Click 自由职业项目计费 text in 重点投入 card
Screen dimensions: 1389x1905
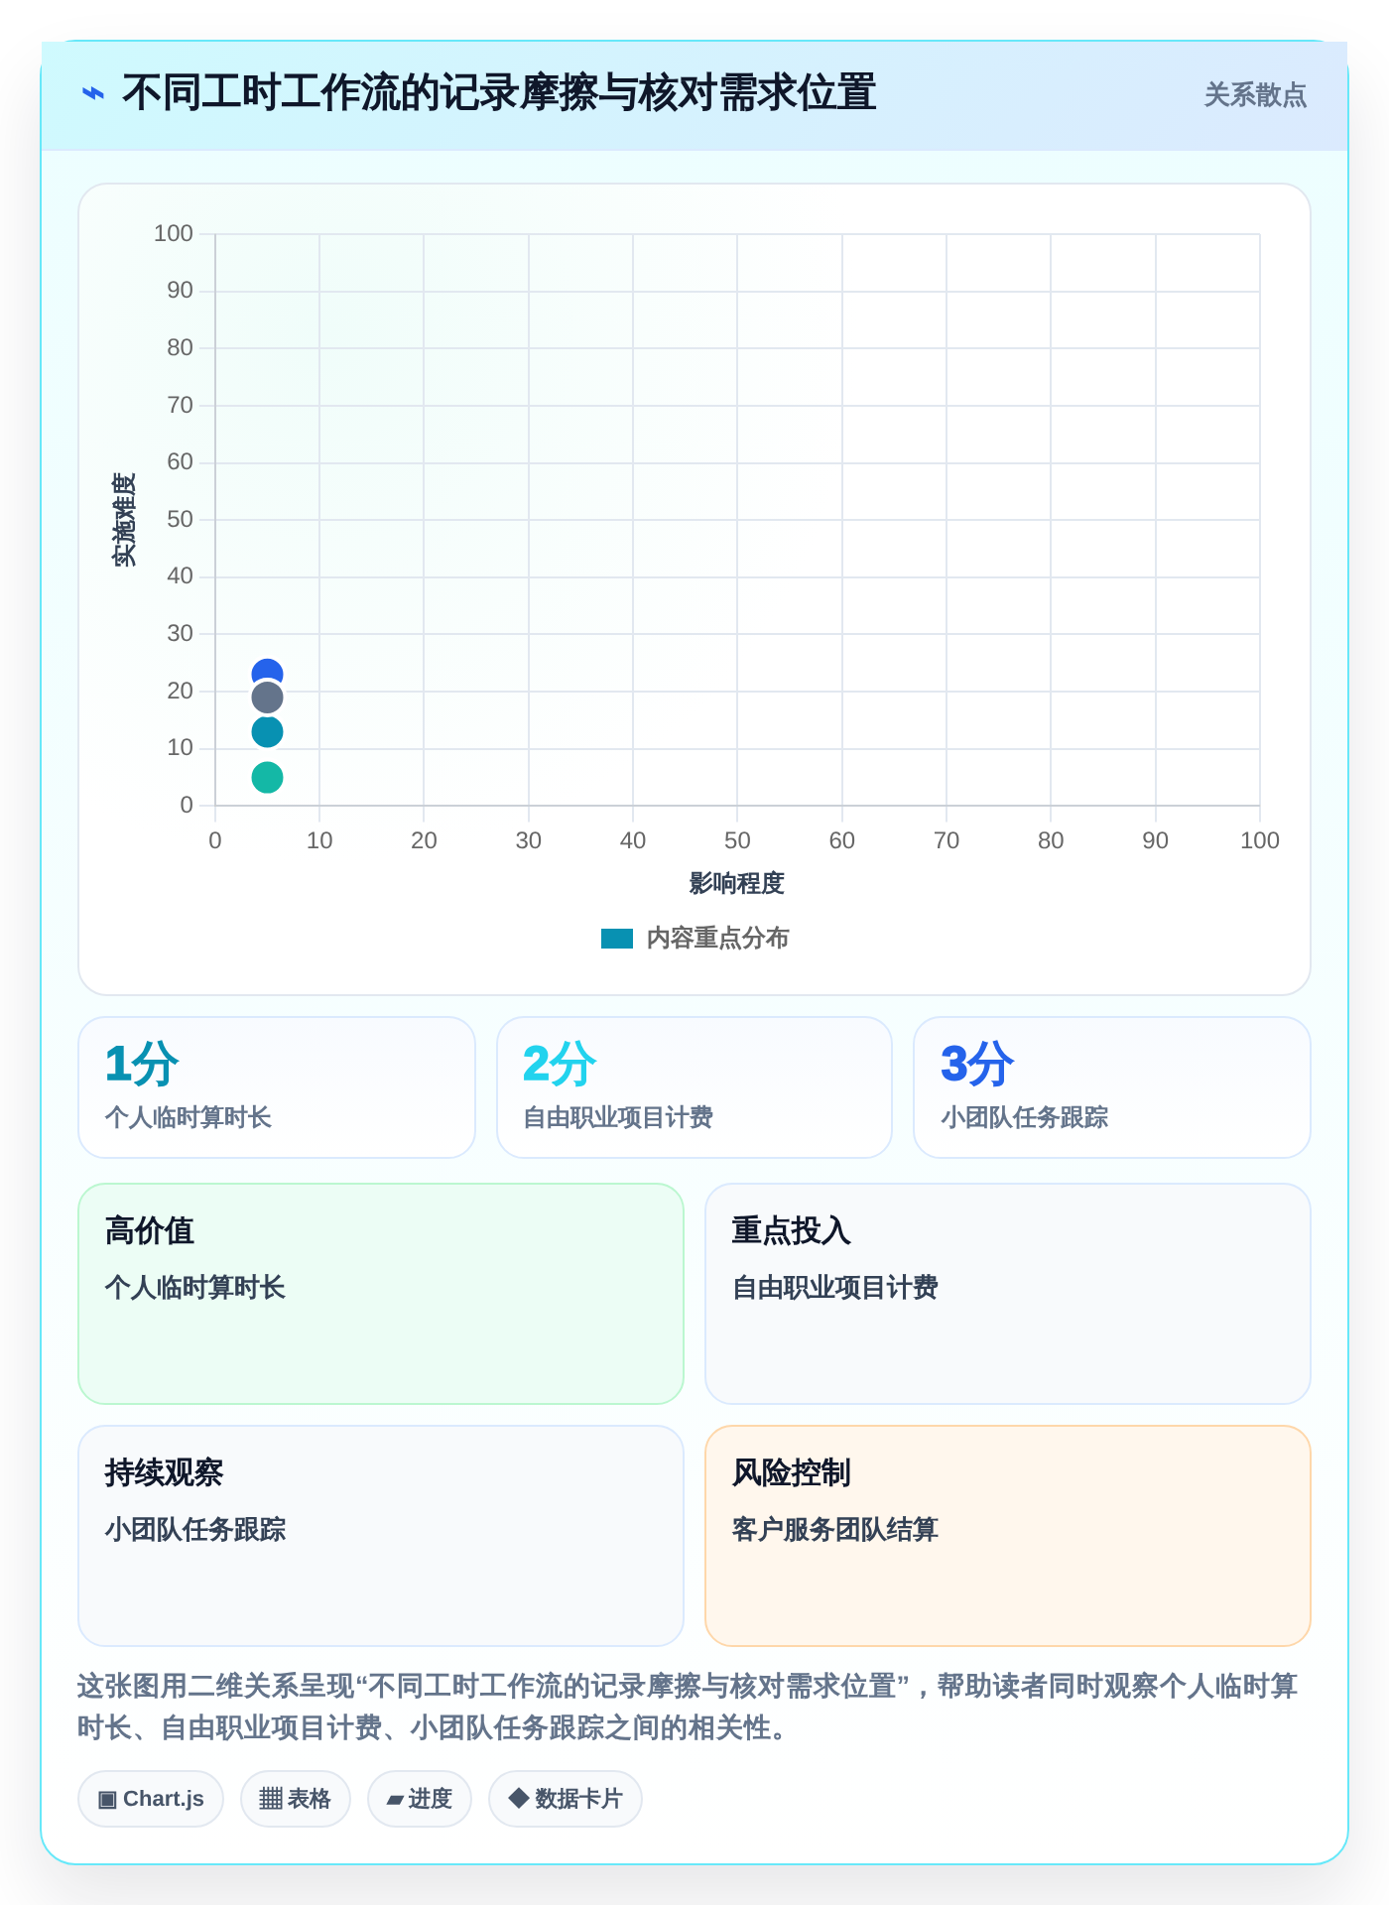[x=835, y=1287]
